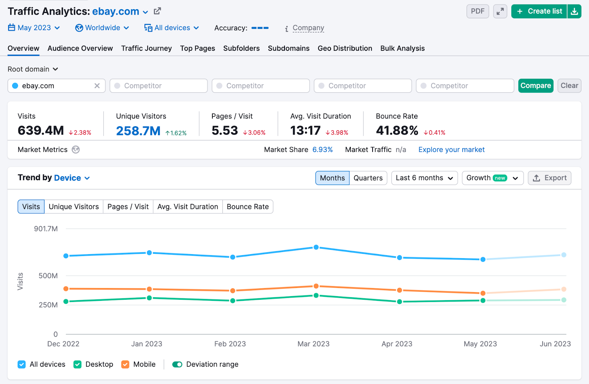Click the Export button
The height and width of the screenshot is (384, 589).
pos(550,178)
